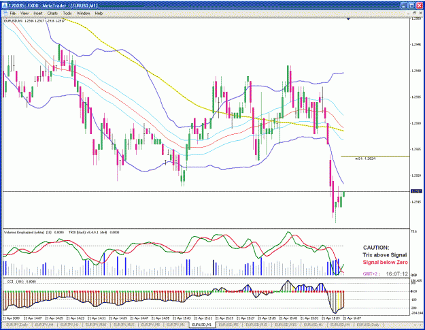Open the Help menu
This screenshot has height=330, width=425.
coord(99,14)
